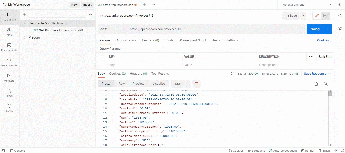Viewport: 345px width, 153px height.
Task: Open the Send options dropdown arrow
Action: click(x=328, y=29)
